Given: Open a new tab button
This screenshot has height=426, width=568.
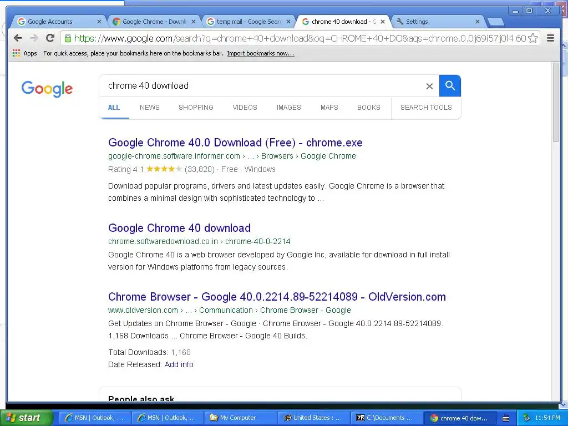Looking at the screenshot, I should pyautogui.click(x=495, y=22).
